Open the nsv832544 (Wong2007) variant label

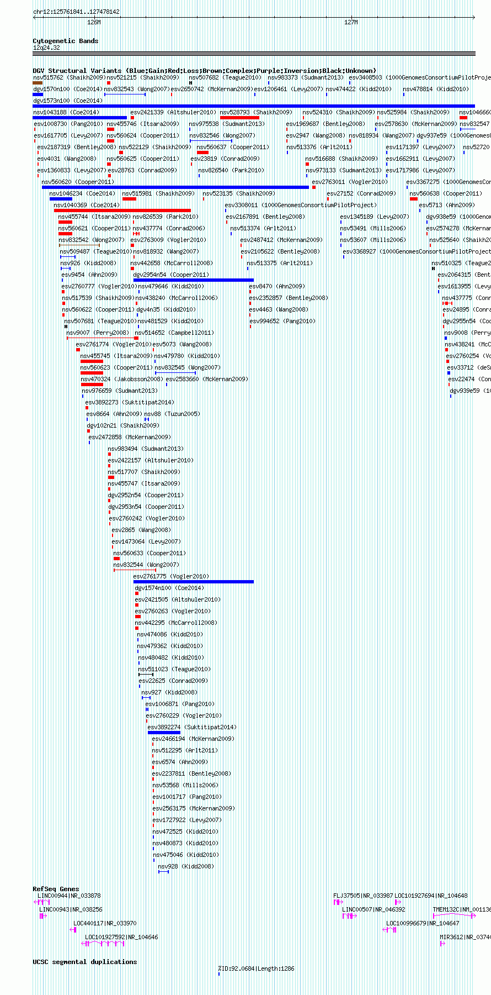tap(146, 565)
